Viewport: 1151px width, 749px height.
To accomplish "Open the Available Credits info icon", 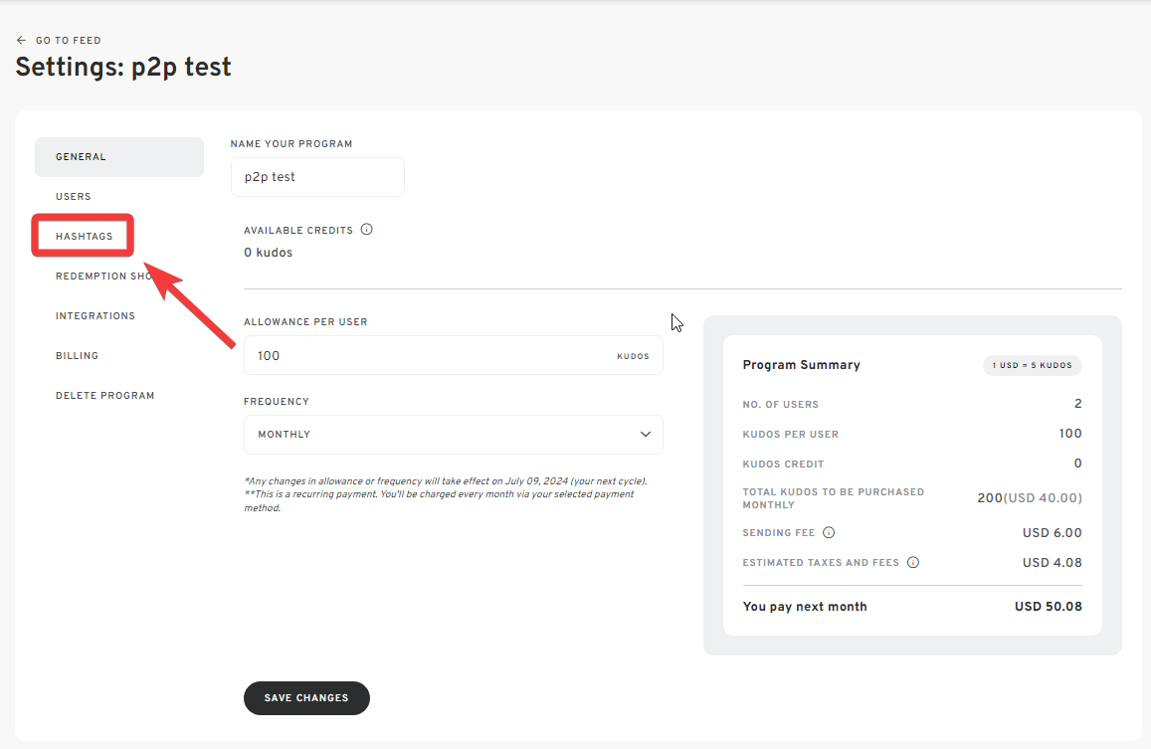I will pos(366,229).
